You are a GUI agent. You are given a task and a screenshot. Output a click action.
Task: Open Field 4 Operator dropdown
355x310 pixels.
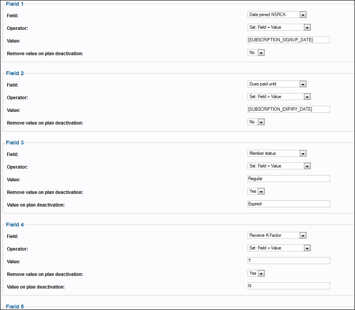[x=279, y=248]
